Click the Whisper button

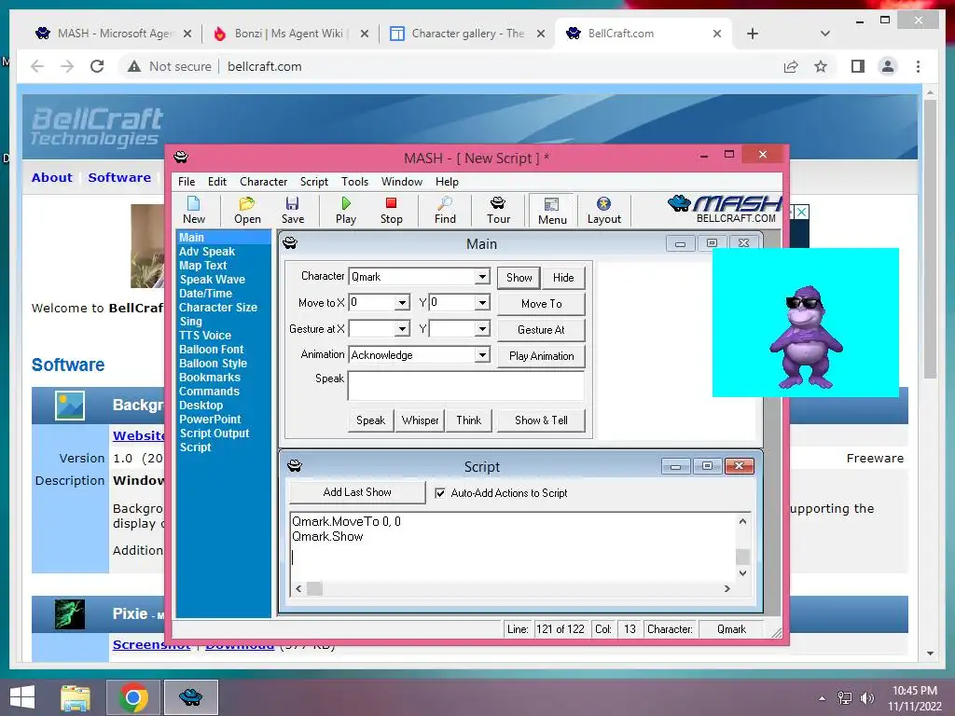click(x=421, y=420)
